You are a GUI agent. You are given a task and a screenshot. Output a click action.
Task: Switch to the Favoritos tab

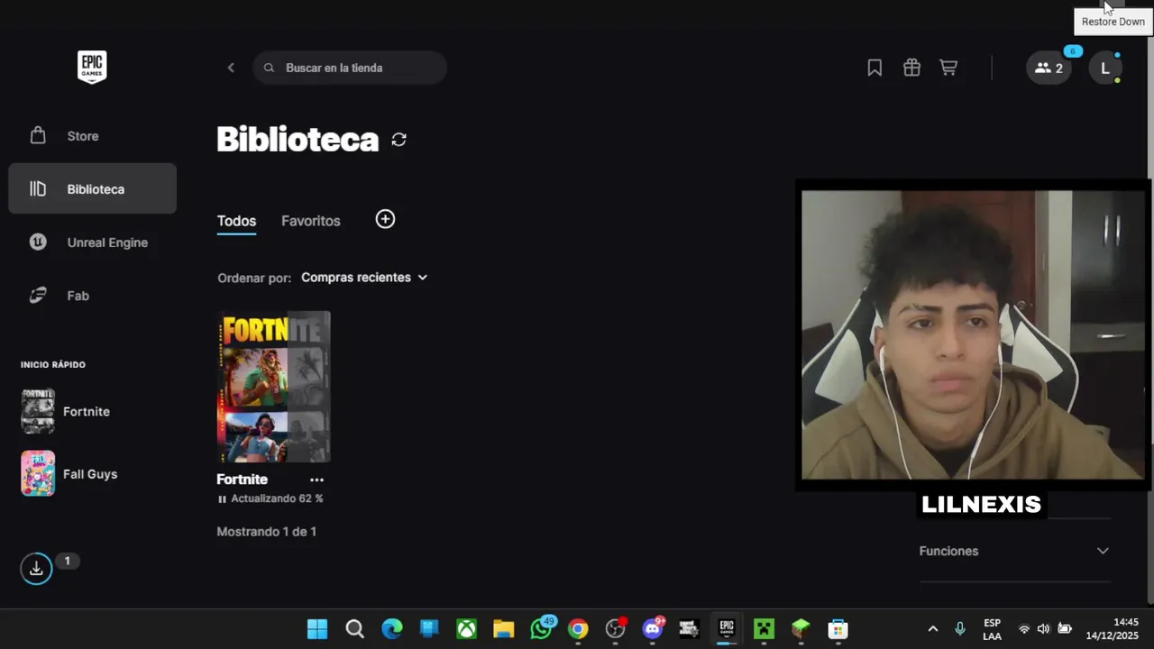[x=310, y=221]
